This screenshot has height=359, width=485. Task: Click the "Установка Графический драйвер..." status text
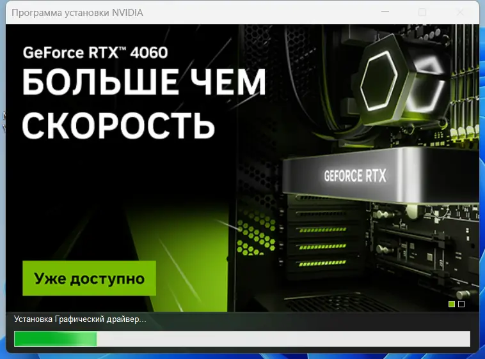80,319
